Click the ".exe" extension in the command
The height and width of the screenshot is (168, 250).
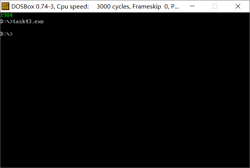38,22
